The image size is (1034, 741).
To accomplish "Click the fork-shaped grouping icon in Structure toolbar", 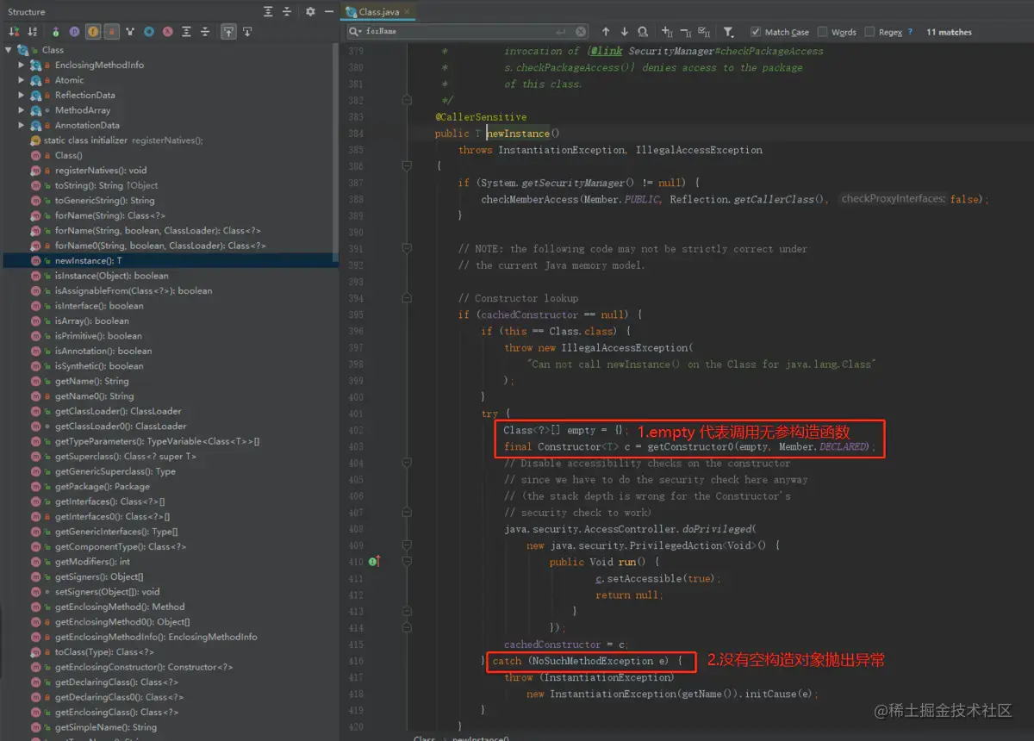I will pos(131,32).
